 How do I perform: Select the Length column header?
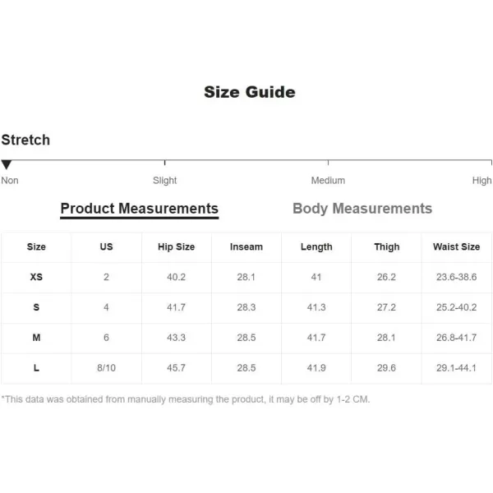click(x=316, y=247)
